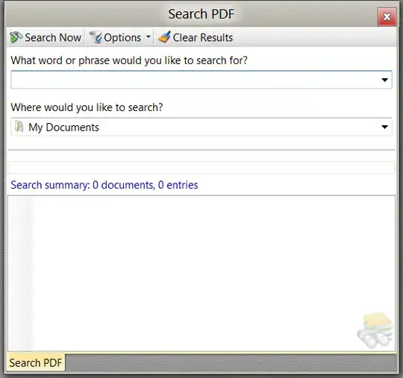The image size is (403, 378).
Task: Switch to the Search PDF bottom tab
Action: point(36,362)
